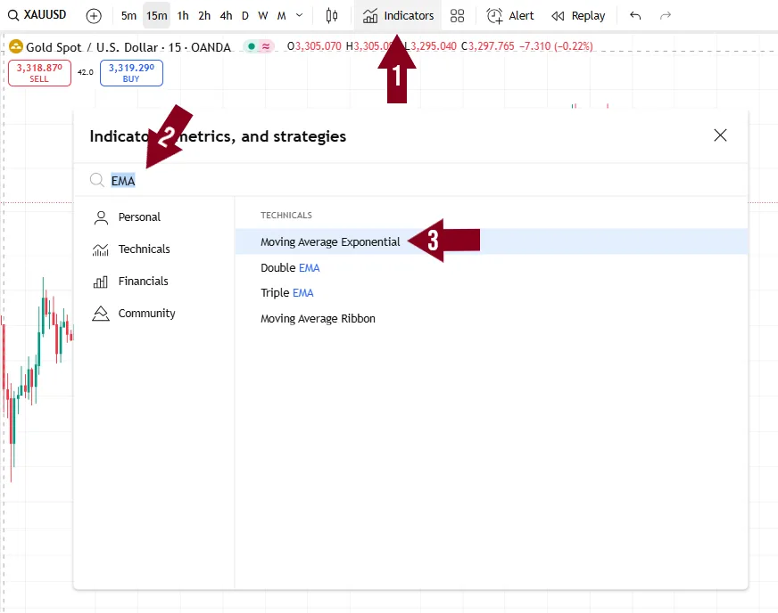Open the Personal category

139,217
